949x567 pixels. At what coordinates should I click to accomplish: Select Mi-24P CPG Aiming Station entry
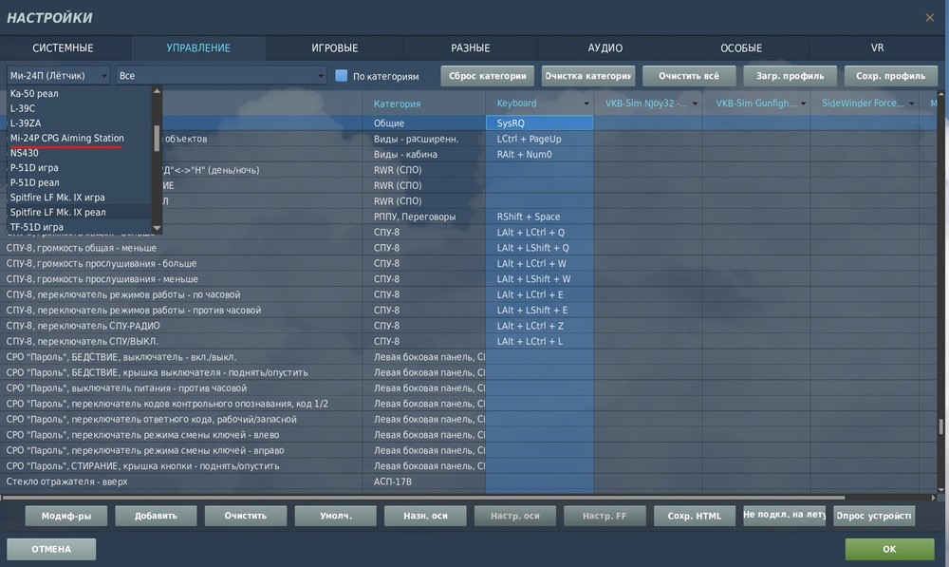[79, 138]
